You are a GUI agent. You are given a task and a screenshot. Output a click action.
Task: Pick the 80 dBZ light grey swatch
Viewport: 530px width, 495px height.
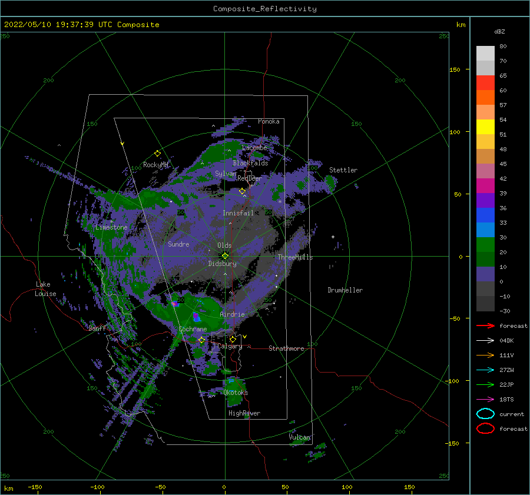[485, 53]
